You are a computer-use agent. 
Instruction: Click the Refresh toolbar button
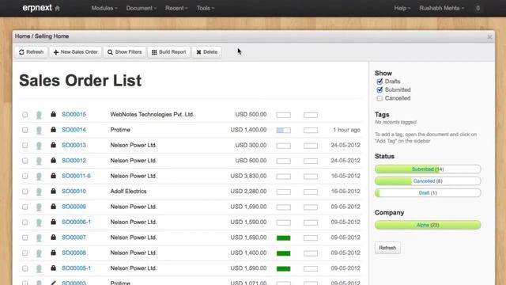(x=31, y=52)
